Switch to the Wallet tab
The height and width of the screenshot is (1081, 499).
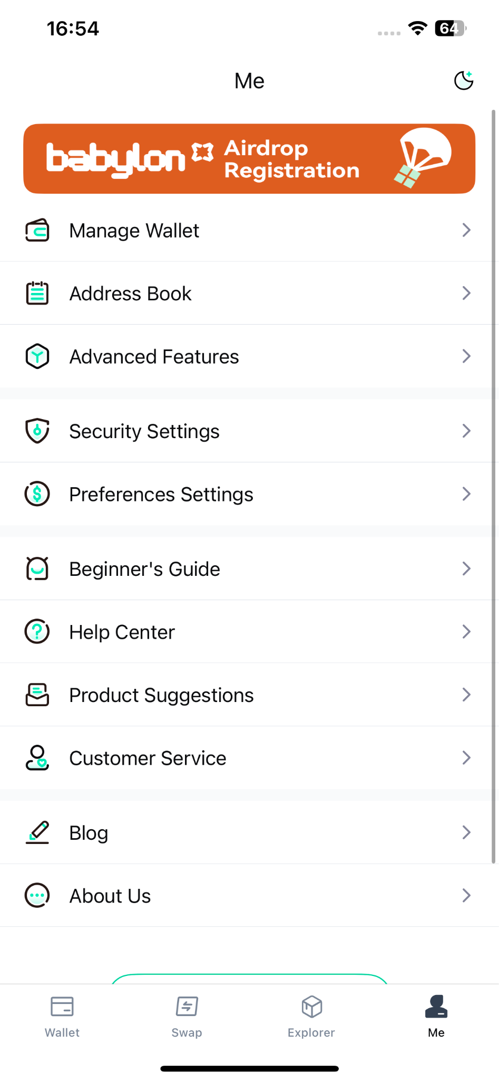click(62, 1016)
